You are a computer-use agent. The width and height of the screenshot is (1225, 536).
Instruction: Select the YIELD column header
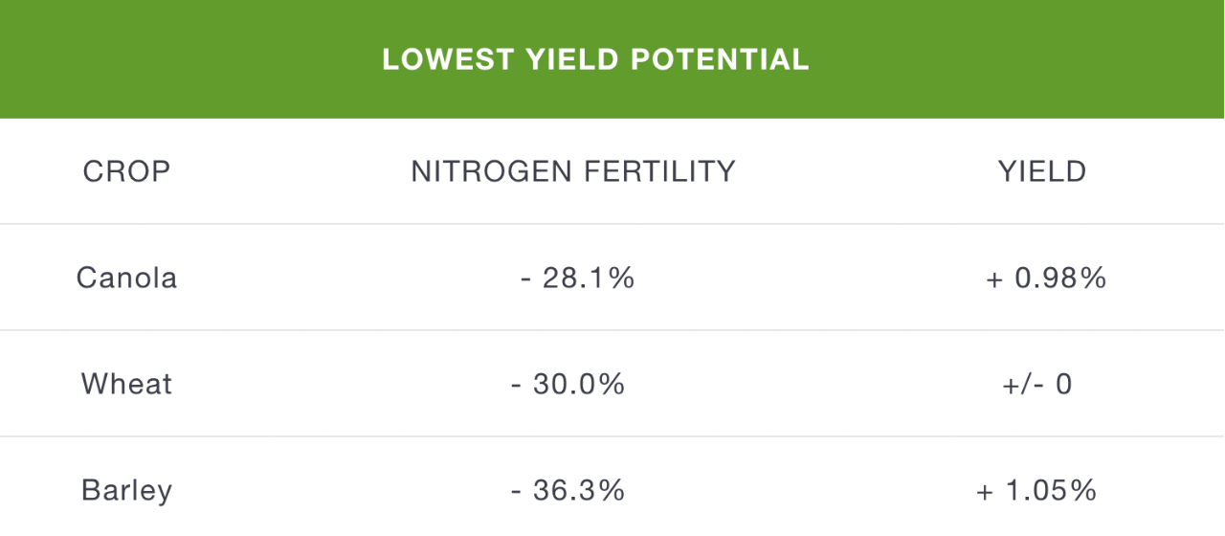[1042, 171]
